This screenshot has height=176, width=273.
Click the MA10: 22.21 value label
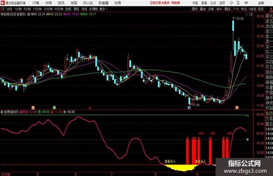pos(54,14)
